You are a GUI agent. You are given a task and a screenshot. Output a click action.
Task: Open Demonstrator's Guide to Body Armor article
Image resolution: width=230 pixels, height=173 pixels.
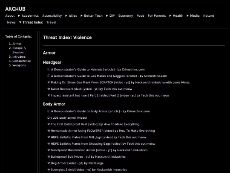pos(85,111)
